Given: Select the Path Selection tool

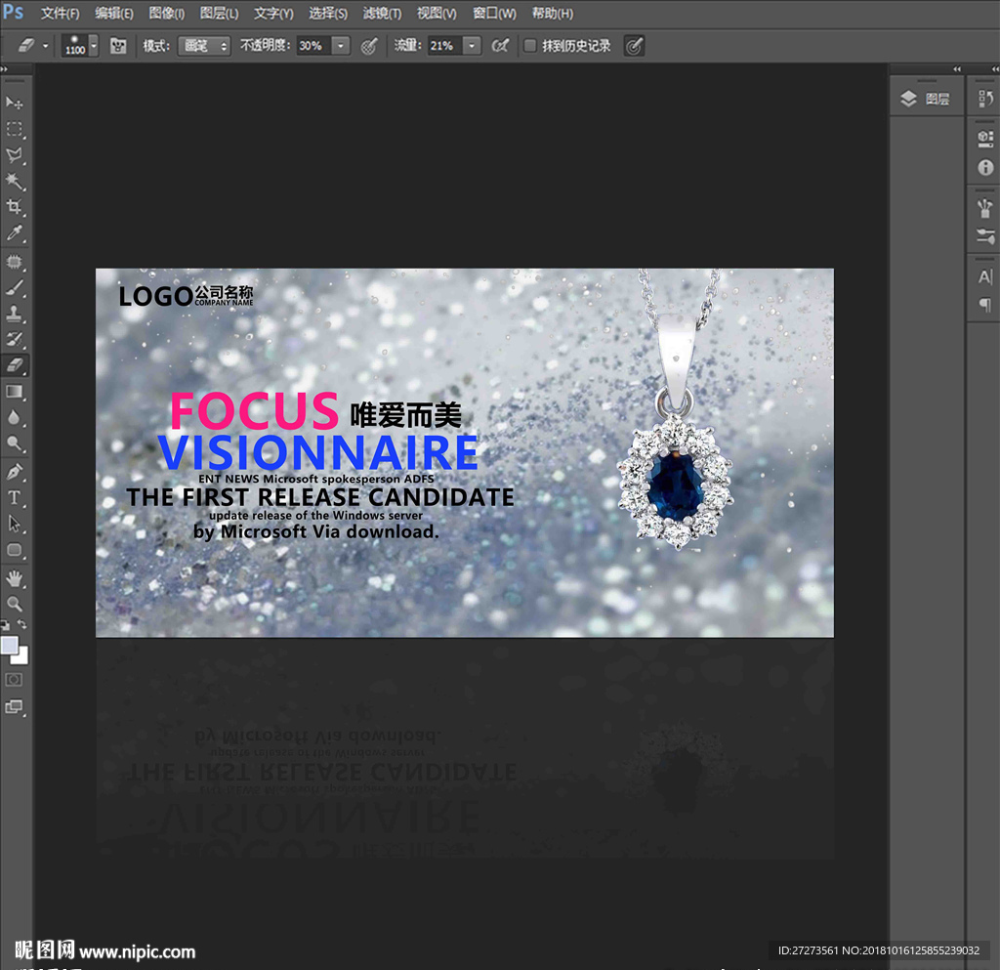Looking at the screenshot, I should click(14, 525).
